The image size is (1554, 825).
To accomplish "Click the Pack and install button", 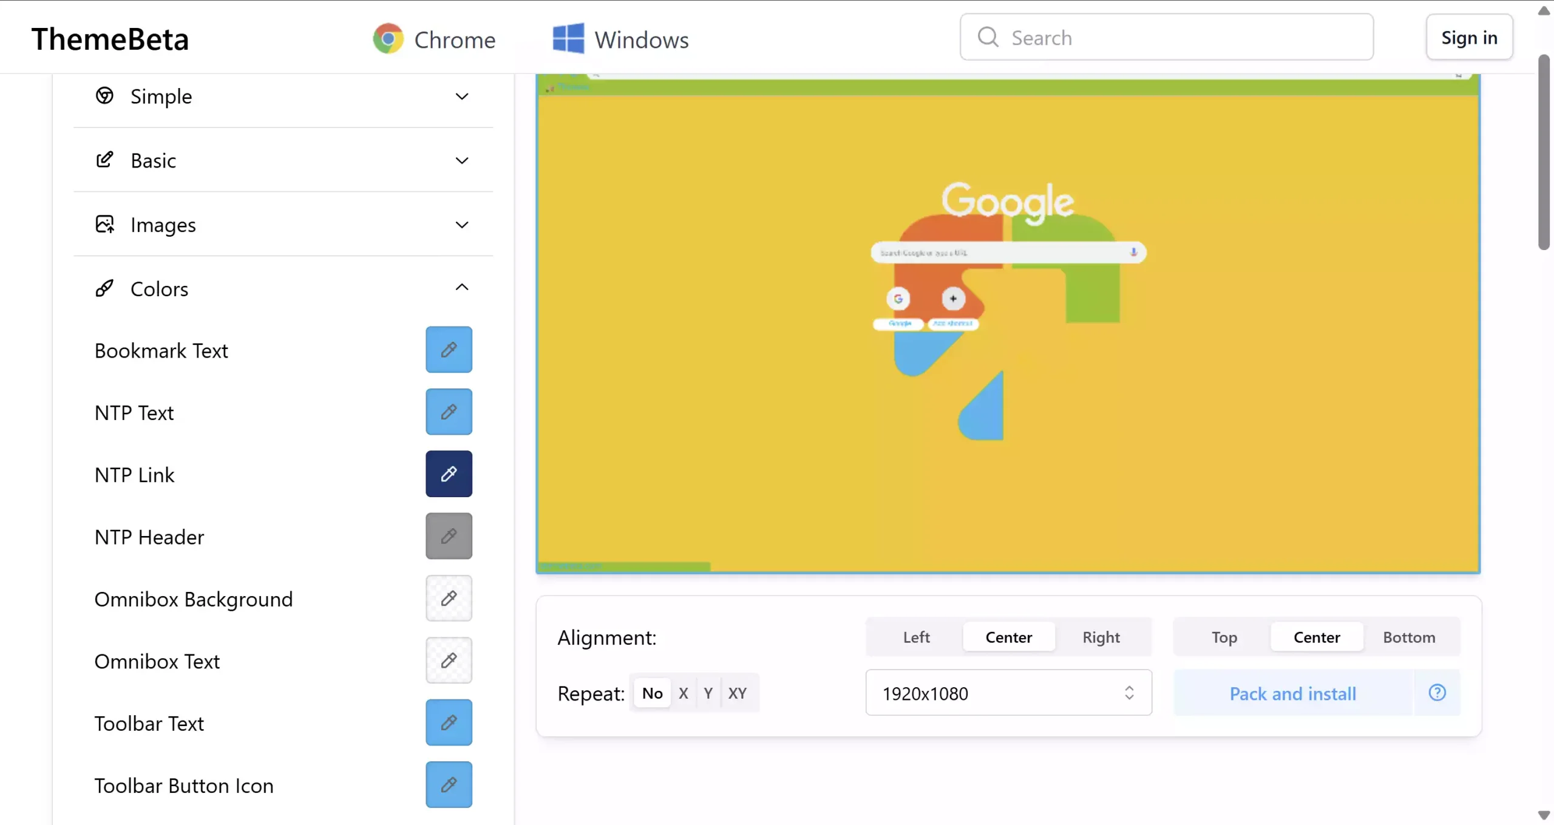I will [1292, 693].
